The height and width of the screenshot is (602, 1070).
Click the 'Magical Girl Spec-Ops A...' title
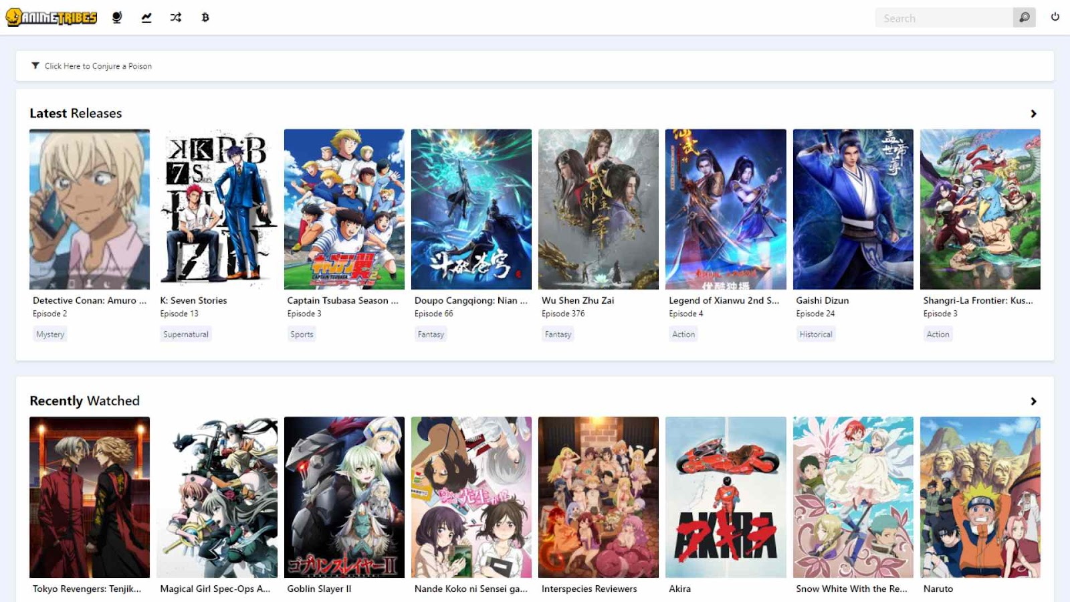tap(215, 589)
